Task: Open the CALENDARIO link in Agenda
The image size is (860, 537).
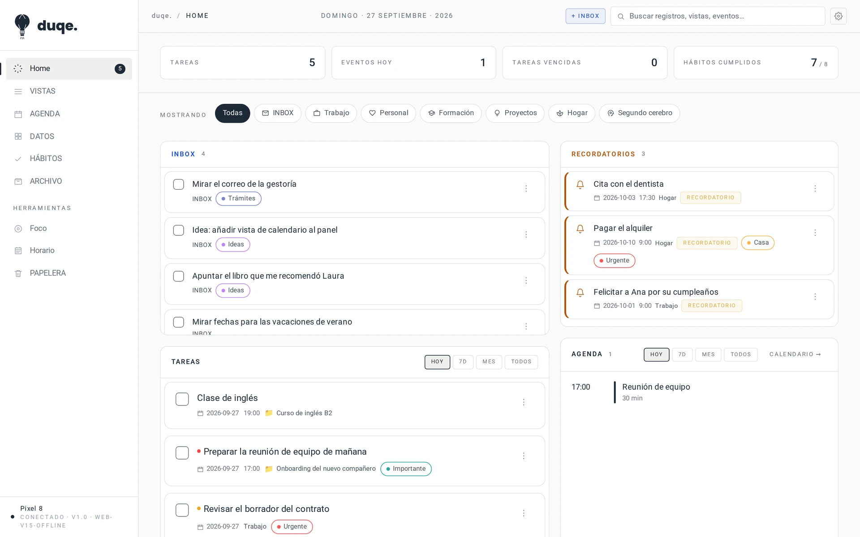Action: click(x=795, y=354)
